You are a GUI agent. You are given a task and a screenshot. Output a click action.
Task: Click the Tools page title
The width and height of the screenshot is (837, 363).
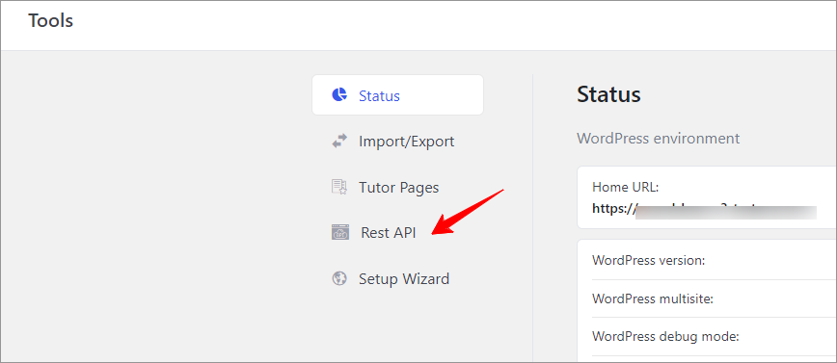(51, 21)
